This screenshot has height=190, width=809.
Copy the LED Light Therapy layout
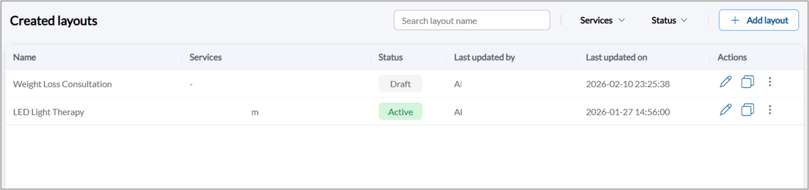click(747, 110)
